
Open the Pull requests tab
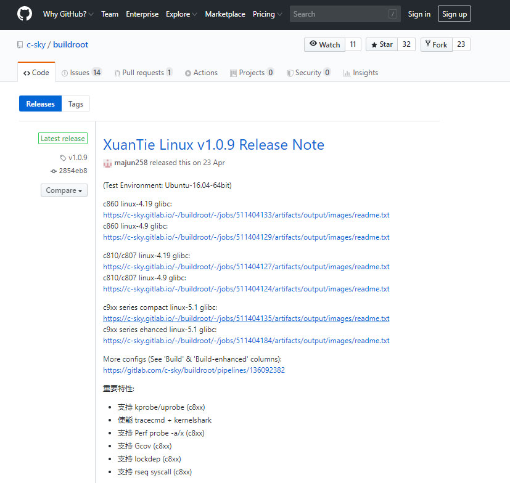pyautogui.click(x=143, y=73)
